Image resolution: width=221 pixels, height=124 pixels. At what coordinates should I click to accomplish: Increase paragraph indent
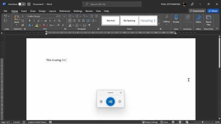pyautogui.click(x=96, y=16)
